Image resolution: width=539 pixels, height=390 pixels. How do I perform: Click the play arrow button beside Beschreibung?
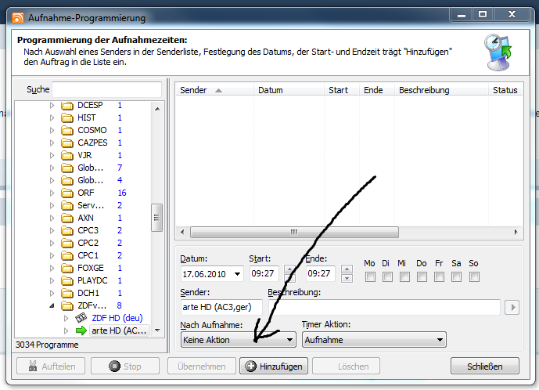512,307
